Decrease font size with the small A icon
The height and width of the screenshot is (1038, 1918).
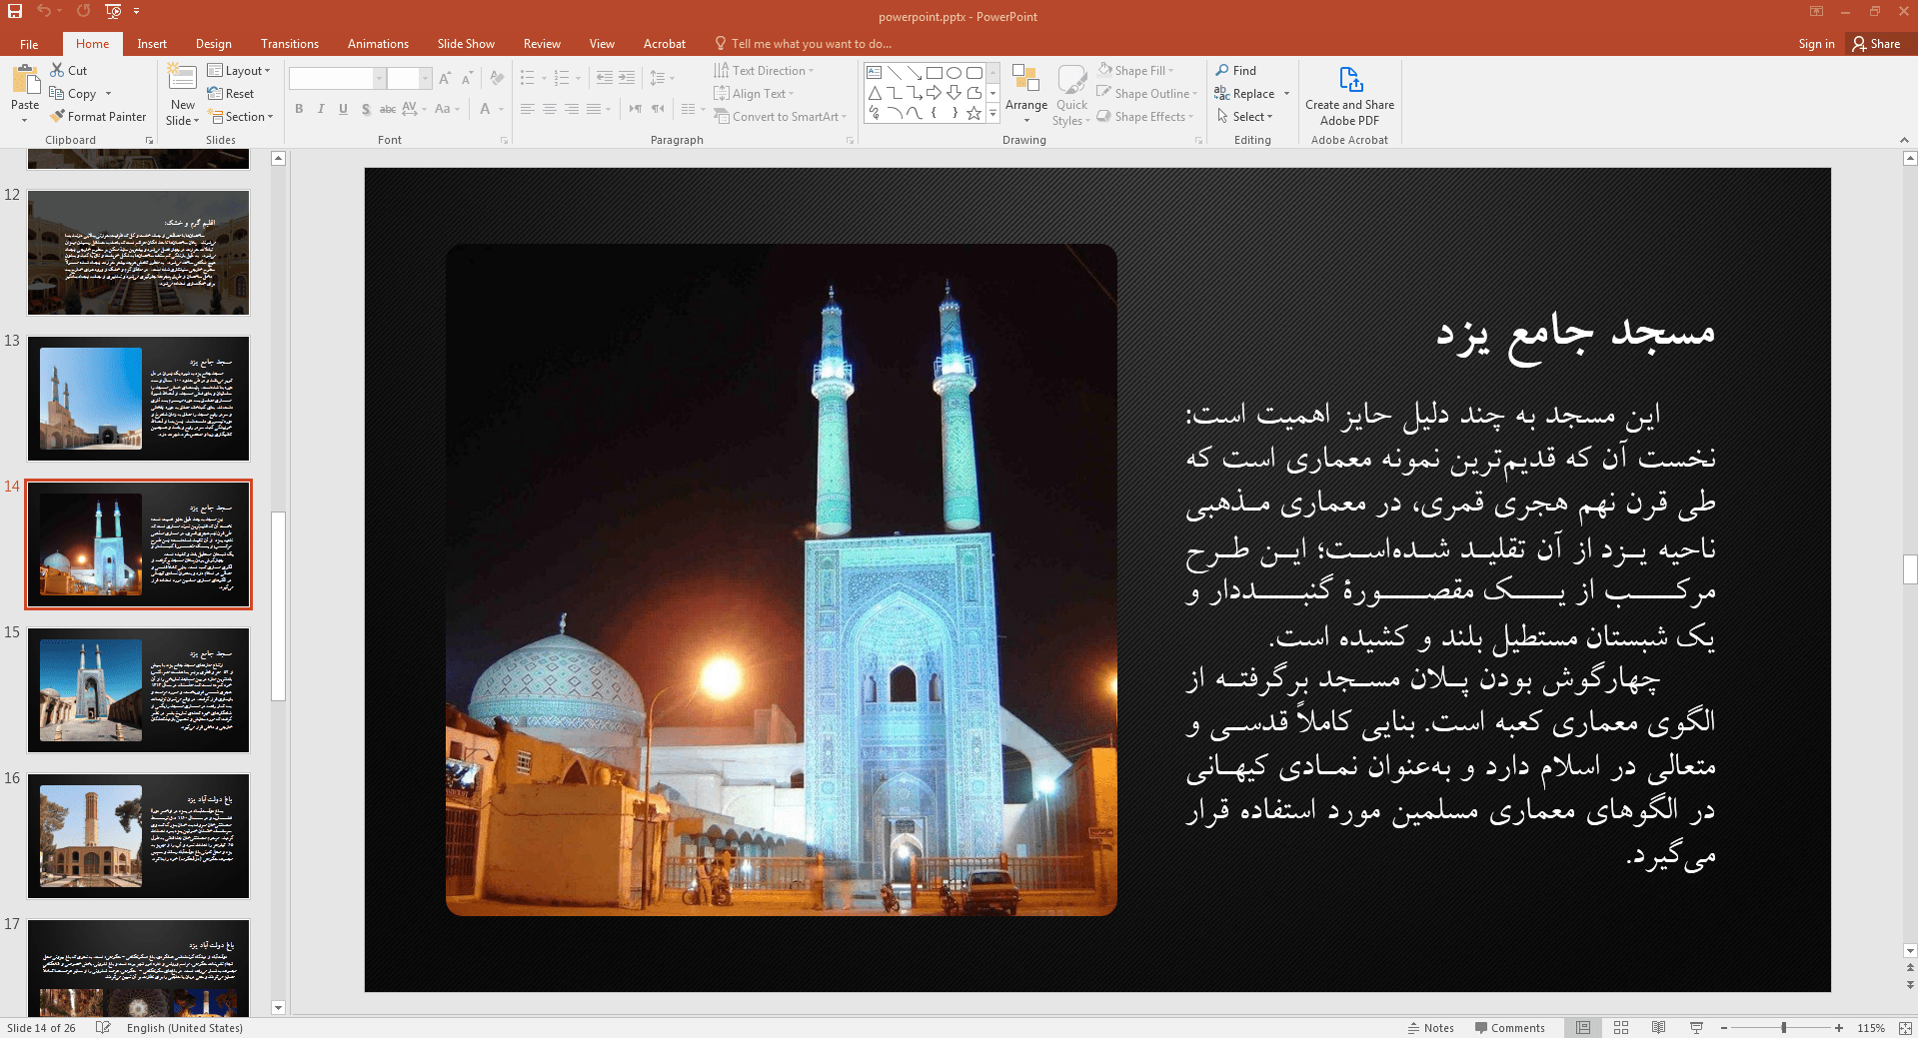(x=467, y=78)
